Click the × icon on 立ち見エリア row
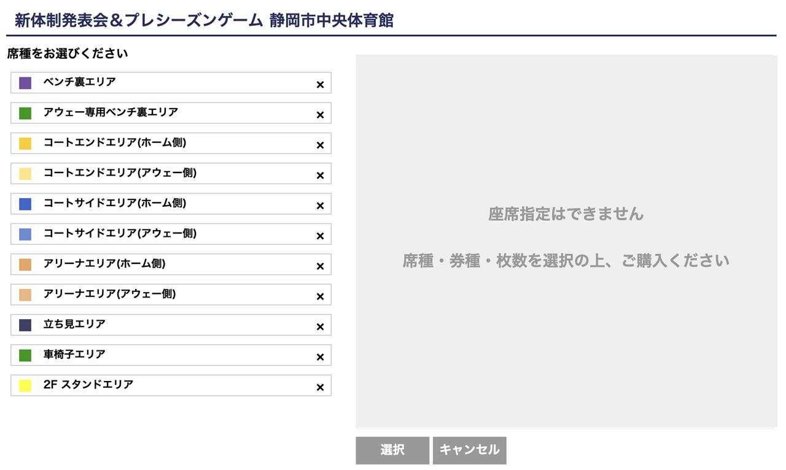This screenshot has height=470, width=786. tap(320, 327)
